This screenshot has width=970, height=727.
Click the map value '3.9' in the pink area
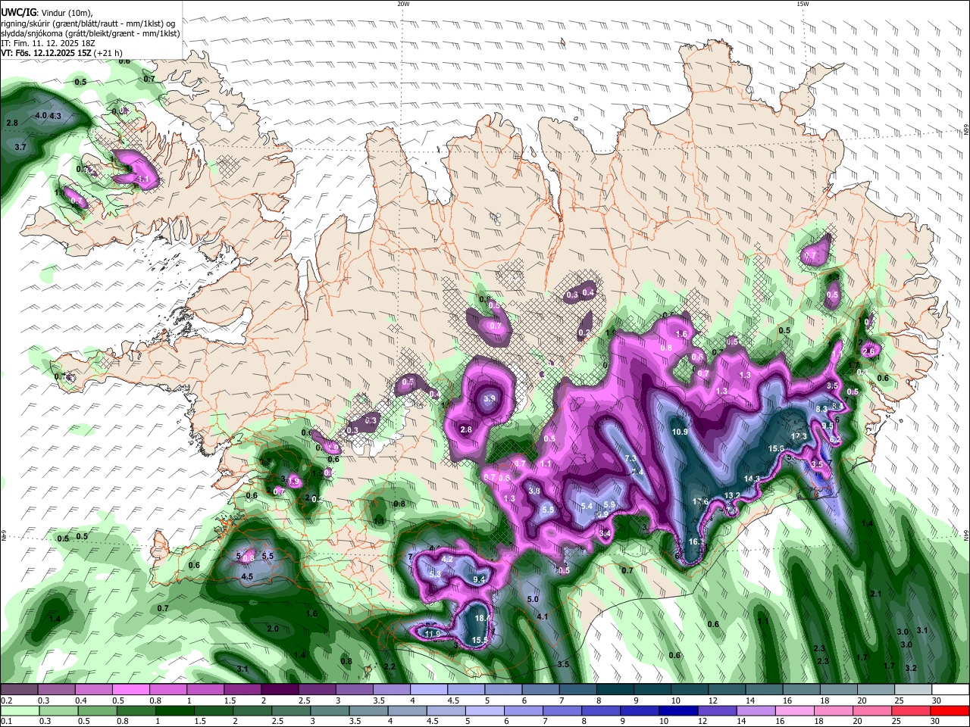(x=490, y=398)
